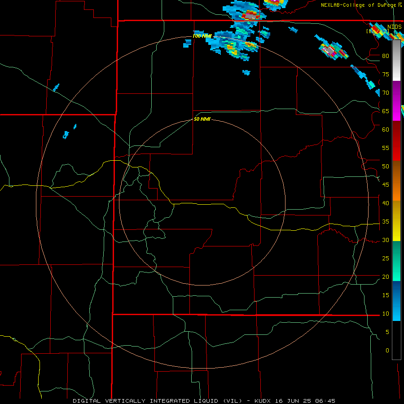Click the 0 value on the scale
The image size is (404, 404).
[x=387, y=351]
